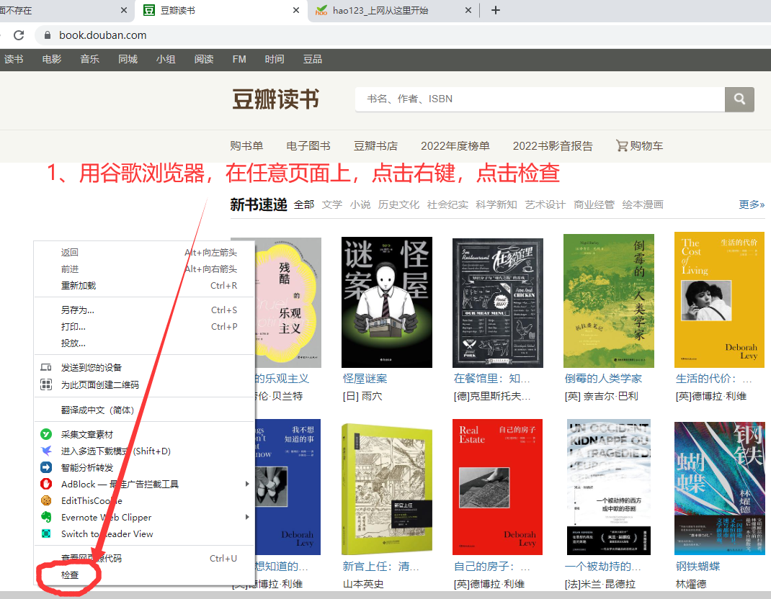Open the 2022书影音报告 link
Image resolution: width=771 pixels, height=599 pixels.
point(553,146)
